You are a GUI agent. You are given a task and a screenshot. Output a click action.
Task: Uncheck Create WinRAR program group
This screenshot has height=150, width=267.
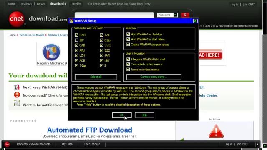point(128,45)
